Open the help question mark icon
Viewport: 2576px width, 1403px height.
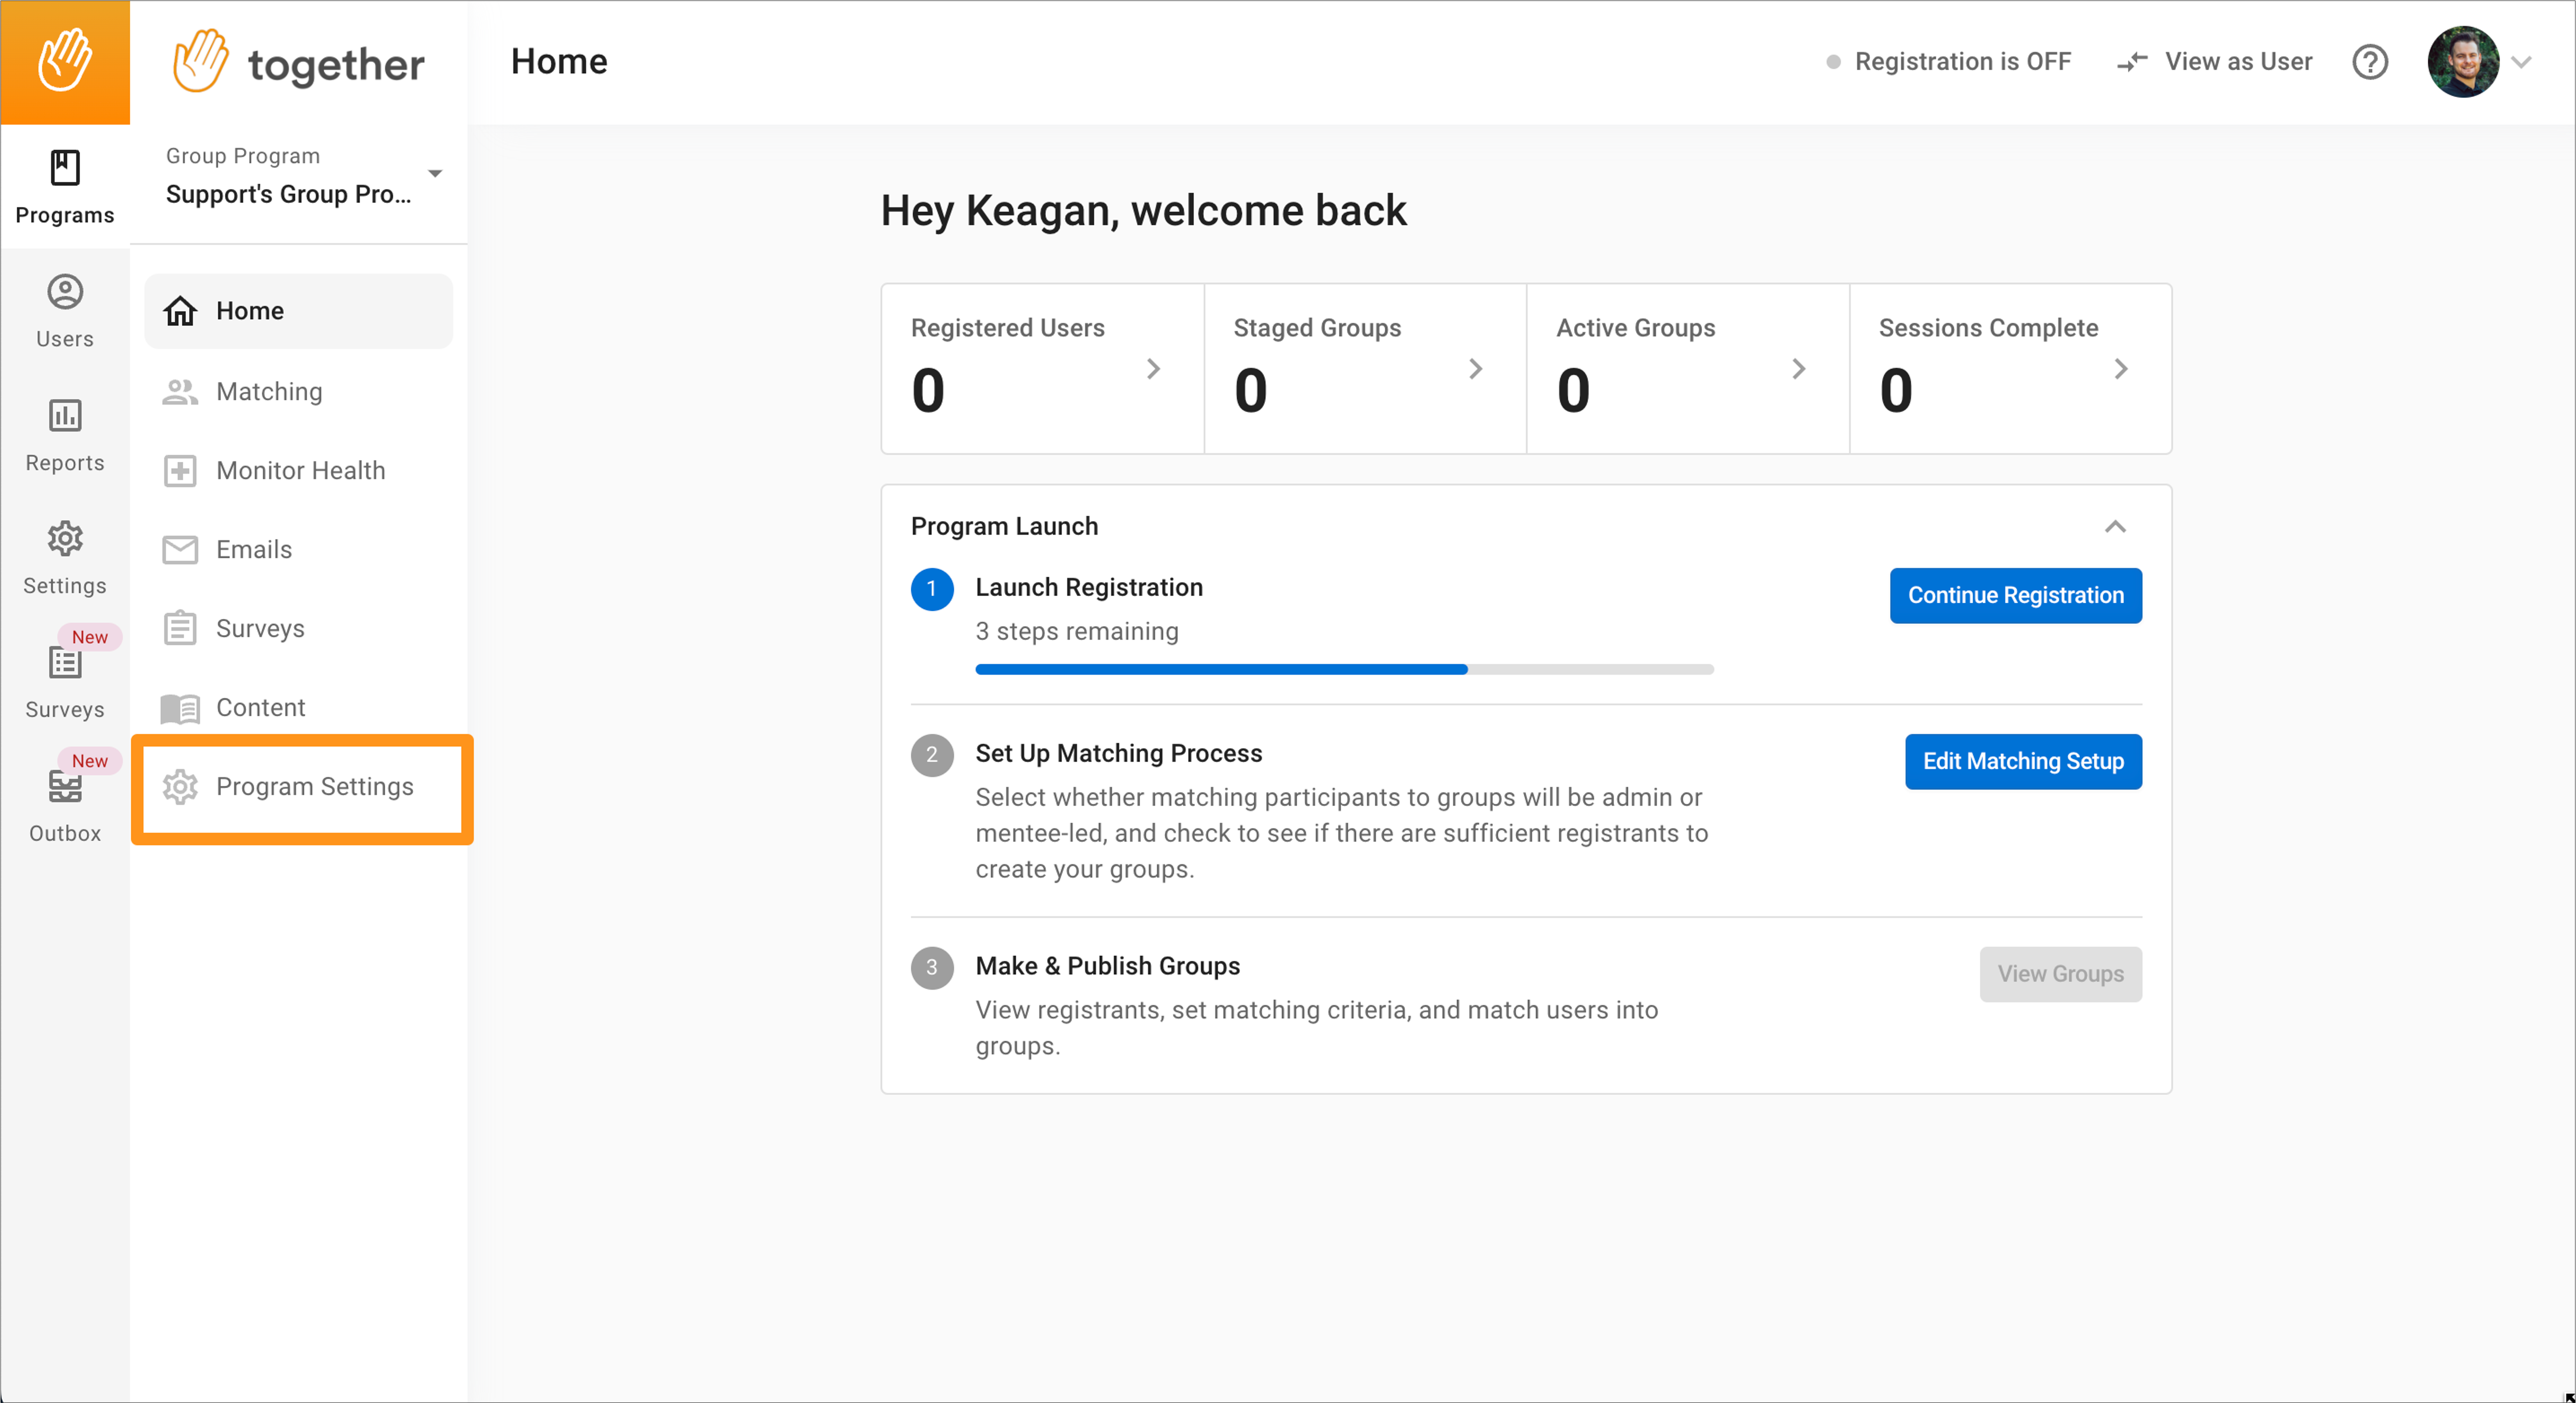(2370, 62)
